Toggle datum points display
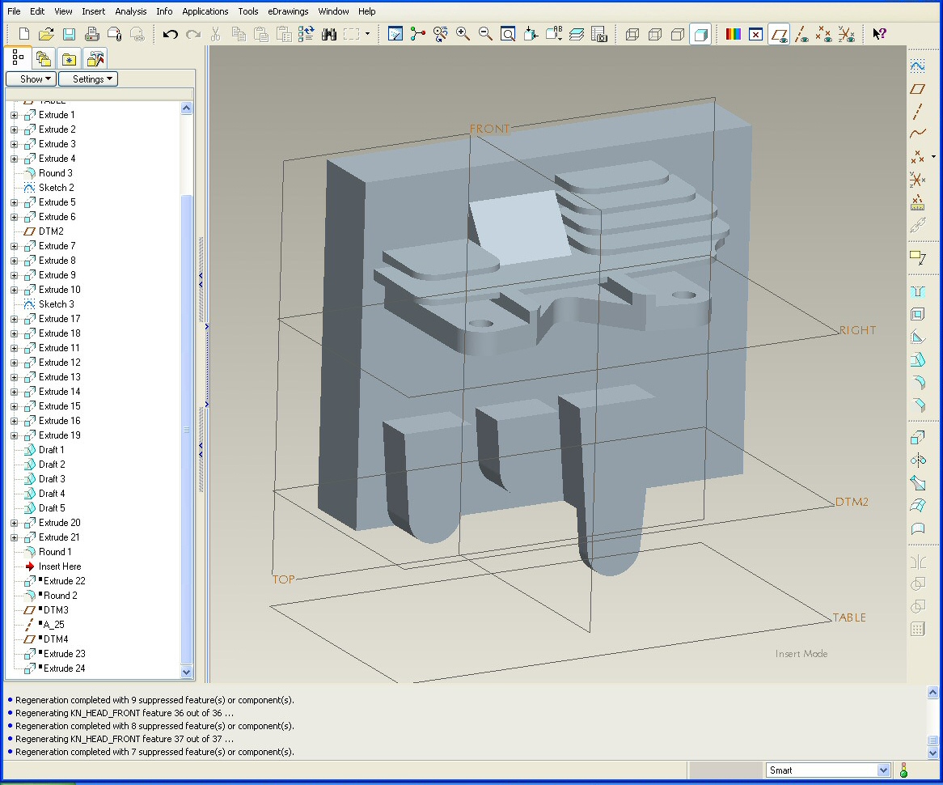Viewport: 943px width, 785px height. click(823, 34)
